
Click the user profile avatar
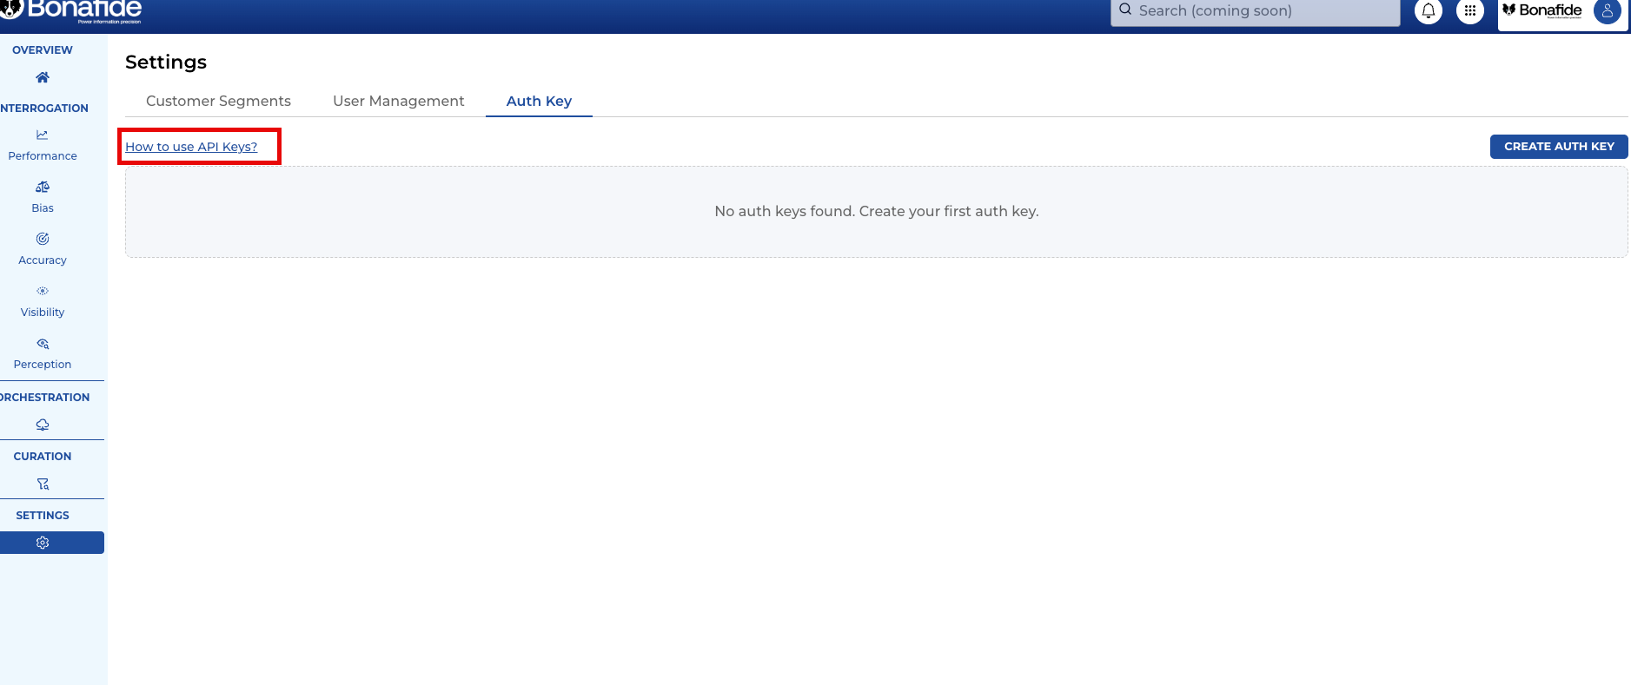coord(1607,11)
